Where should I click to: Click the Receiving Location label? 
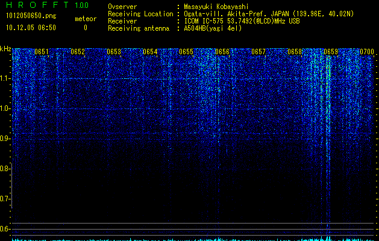140,14
